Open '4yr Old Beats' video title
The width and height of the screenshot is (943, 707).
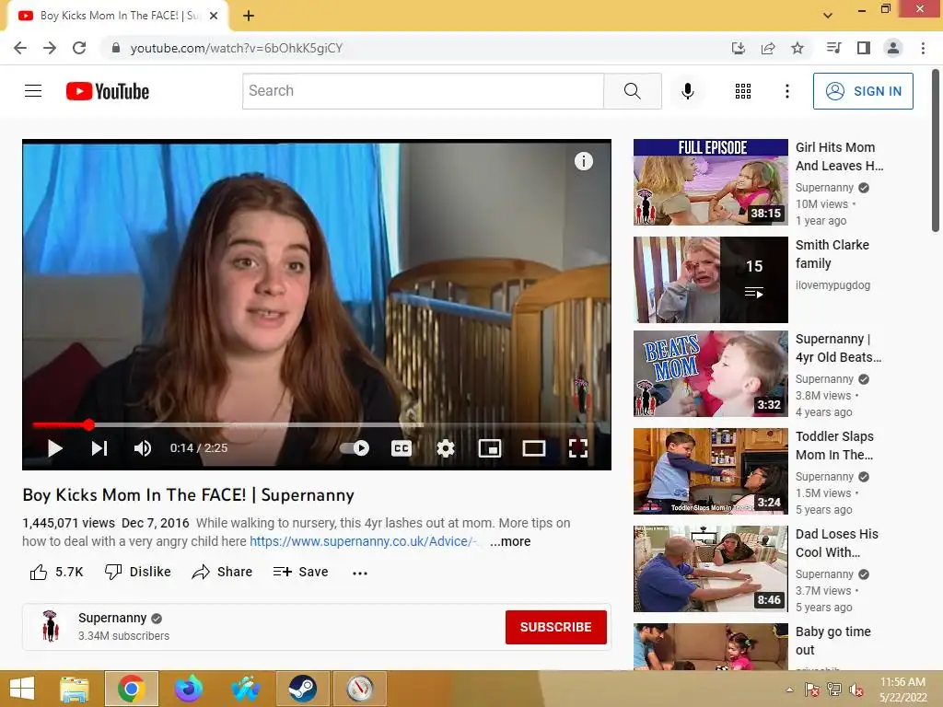click(x=838, y=348)
